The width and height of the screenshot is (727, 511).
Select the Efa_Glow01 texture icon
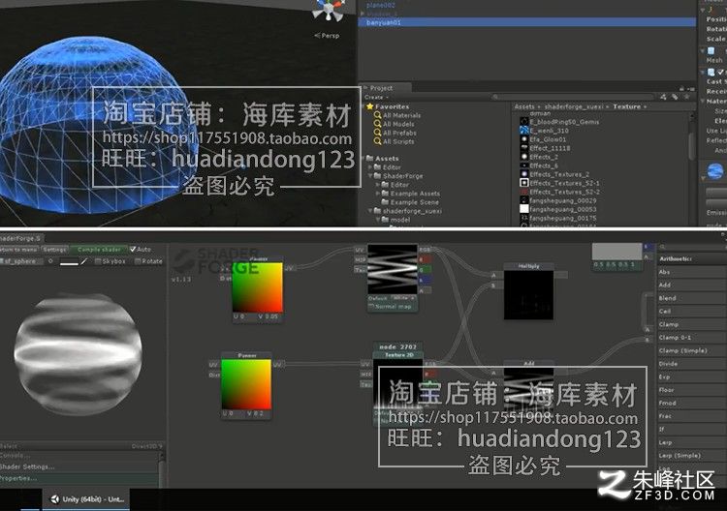point(523,139)
